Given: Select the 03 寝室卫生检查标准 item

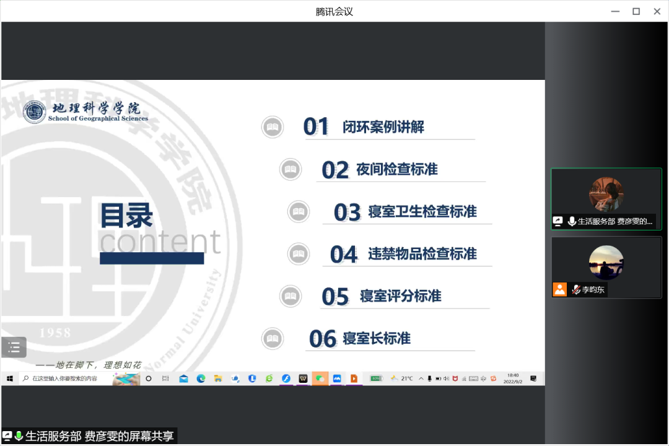Looking at the screenshot, I should tap(422, 212).
